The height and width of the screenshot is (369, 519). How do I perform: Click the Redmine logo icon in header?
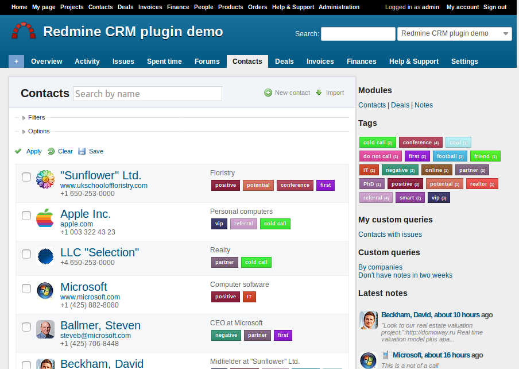pos(24,31)
